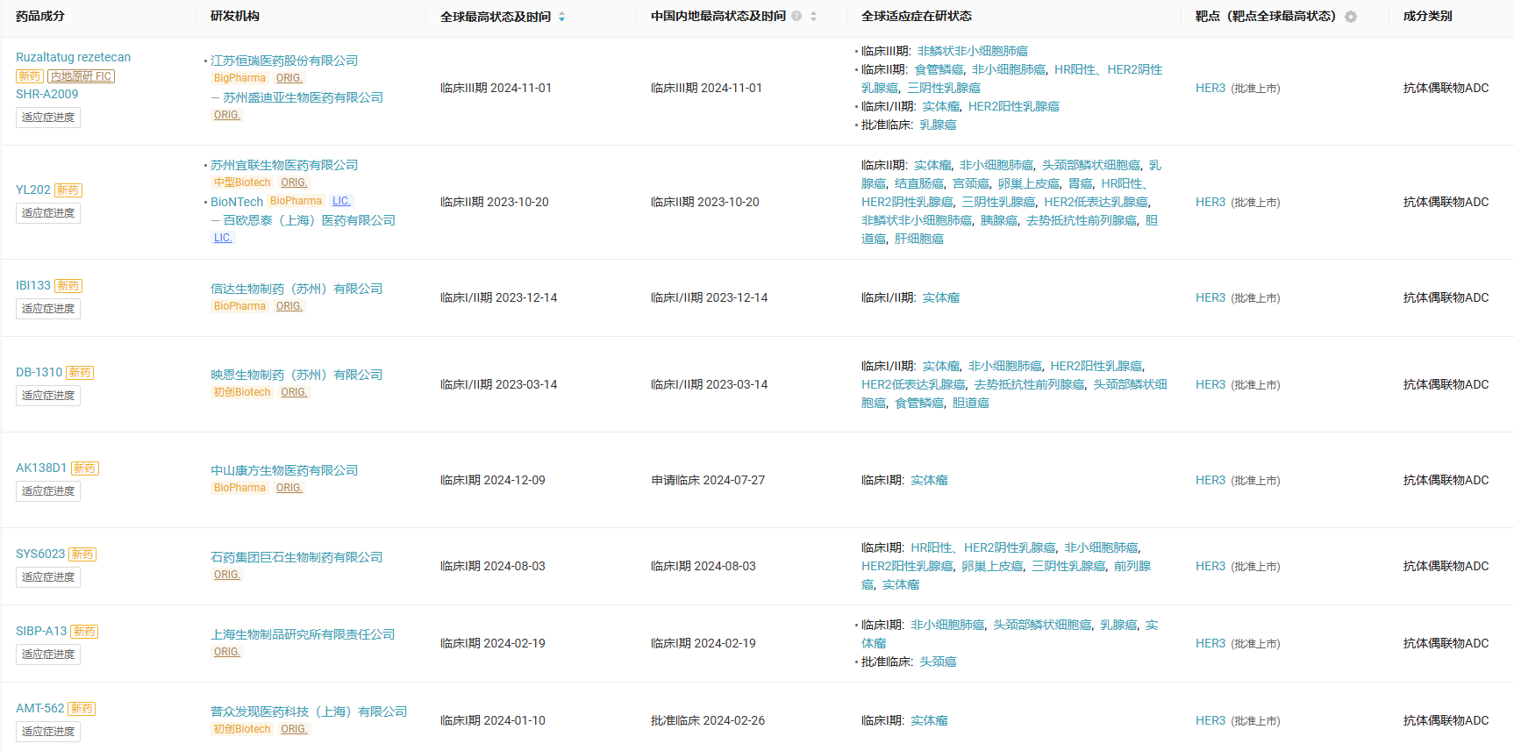
Task: Click the ORIG. tag under 信达生物制药
Action: coord(289,306)
